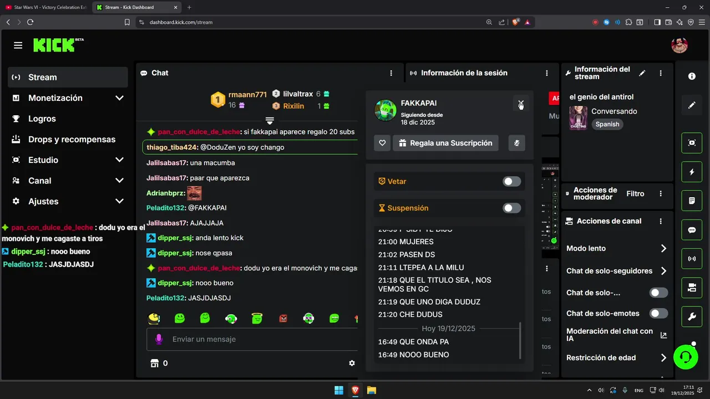Select the first yellow emote in the emote row
This screenshot has height=399, width=710.
click(x=154, y=318)
